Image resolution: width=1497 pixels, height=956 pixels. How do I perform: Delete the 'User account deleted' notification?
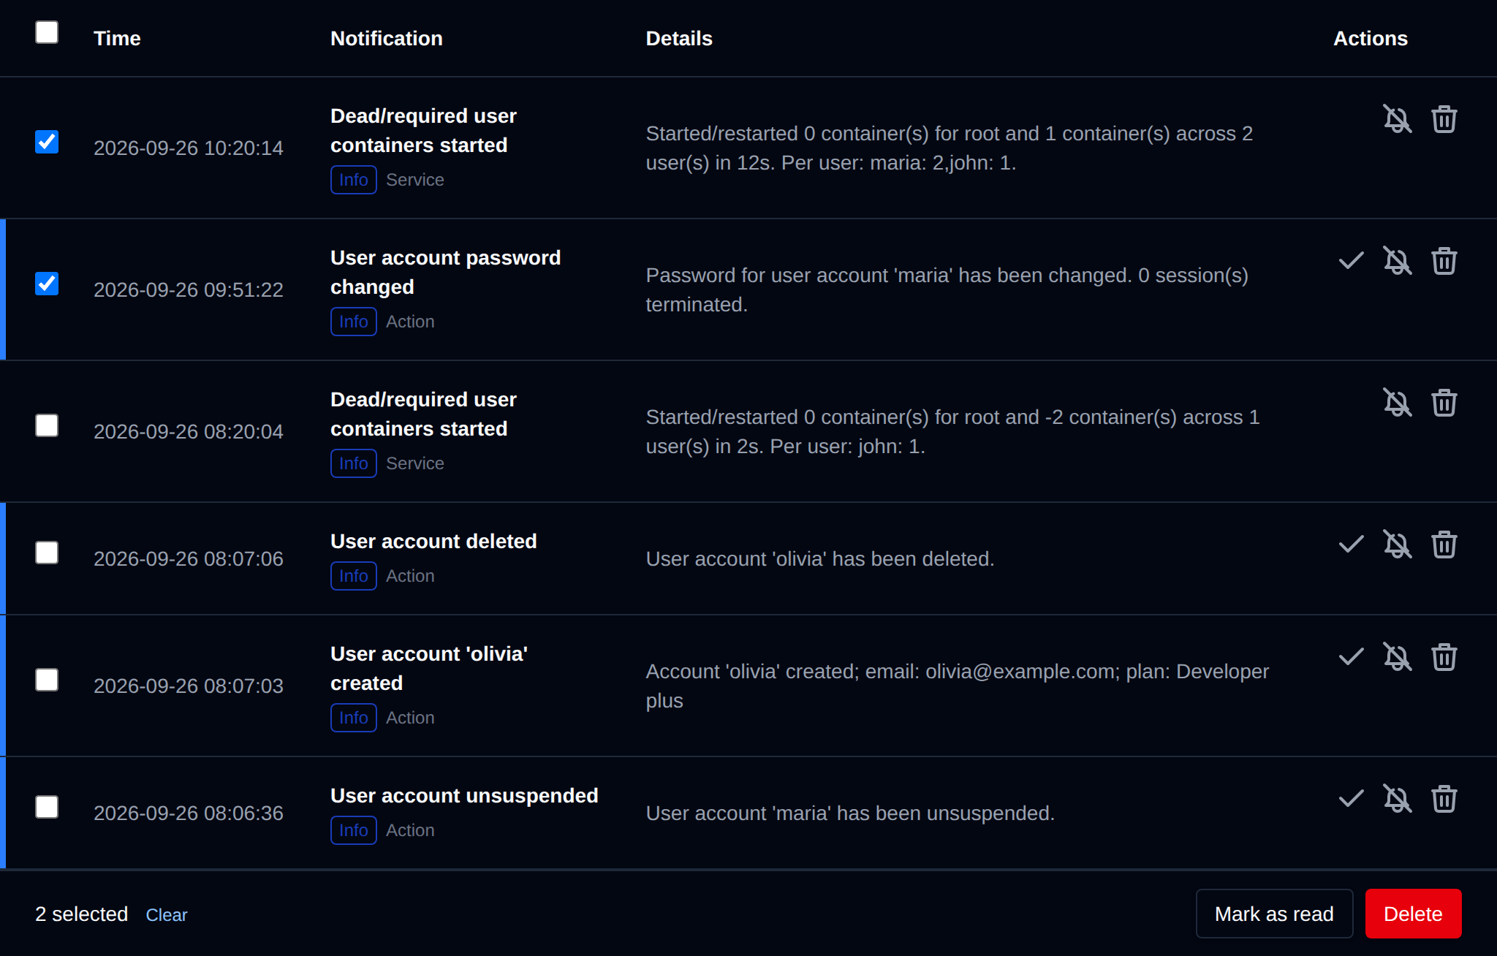(x=1444, y=545)
